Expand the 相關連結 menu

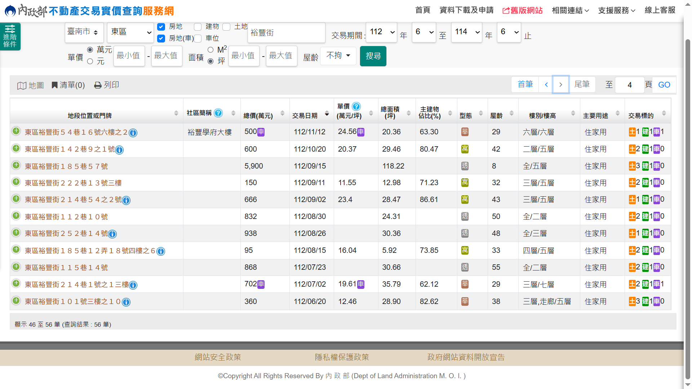coord(571,10)
